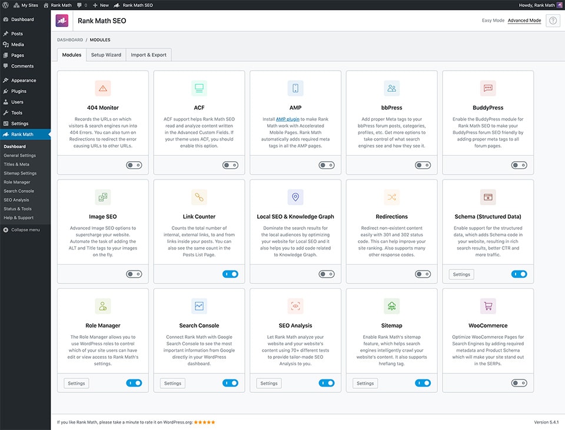This screenshot has height=430, width=565.
Task: Click the WooCommerce shopping cart icon
Action: point(488,306)
